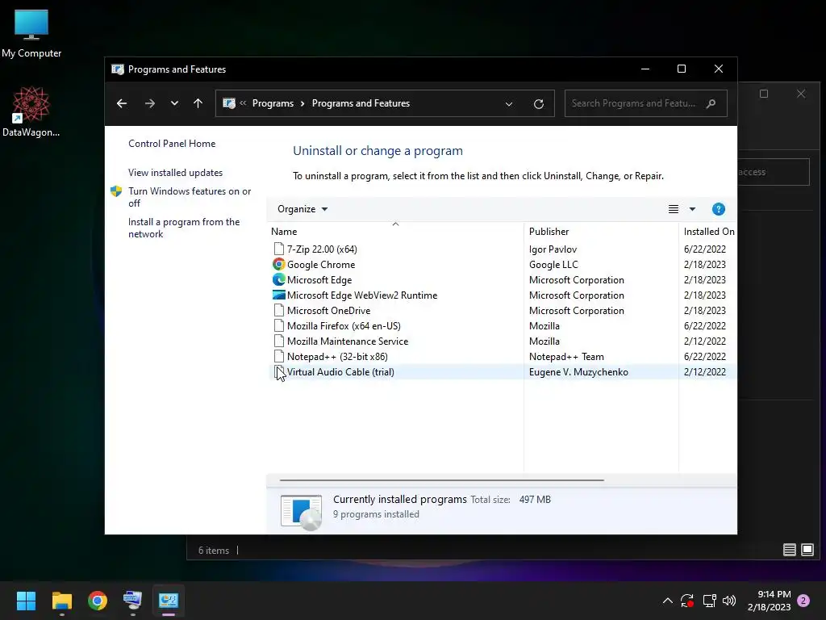826x620 pixels.
Task: Select the Microsoft Edge WebView2 Runtime name
Action: point(362,295)
